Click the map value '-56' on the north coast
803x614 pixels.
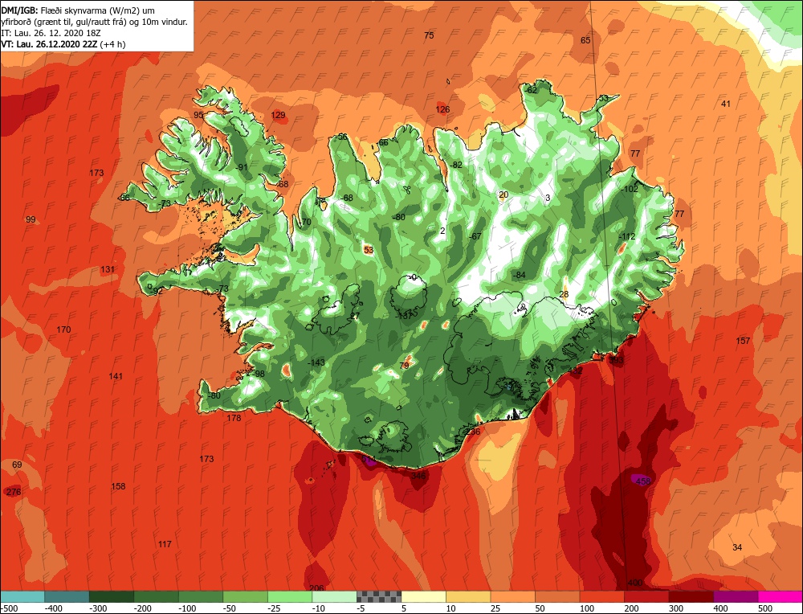[x=341, y=137]
